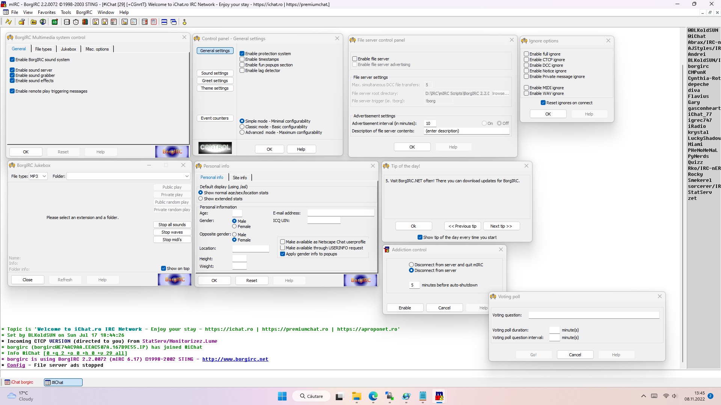Open the Scripts editor /a icon
The image size is (721, 405).
coord(55,22)
